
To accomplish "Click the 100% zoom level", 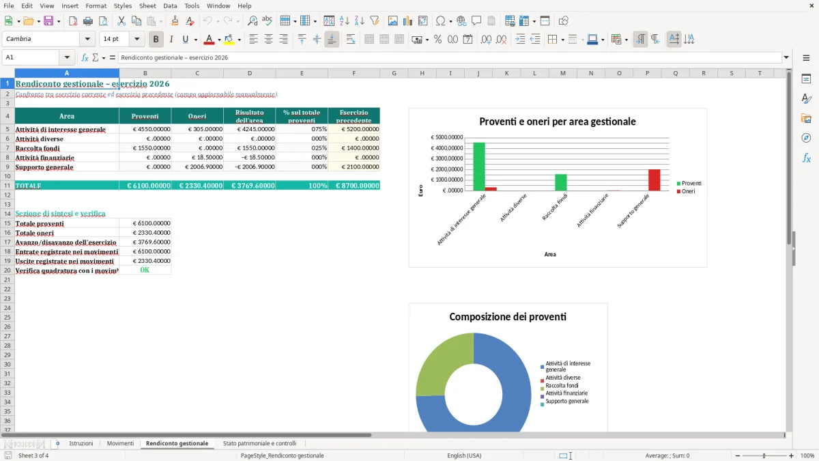I will click(x=807, y=456).
